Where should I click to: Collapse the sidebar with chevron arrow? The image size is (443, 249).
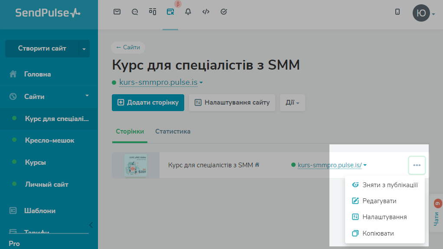point(91,225)
